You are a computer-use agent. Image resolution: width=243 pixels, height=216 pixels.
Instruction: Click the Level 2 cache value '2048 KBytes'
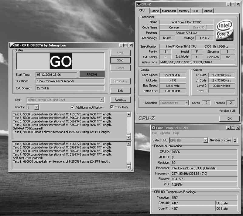click(x=222, y=86)
